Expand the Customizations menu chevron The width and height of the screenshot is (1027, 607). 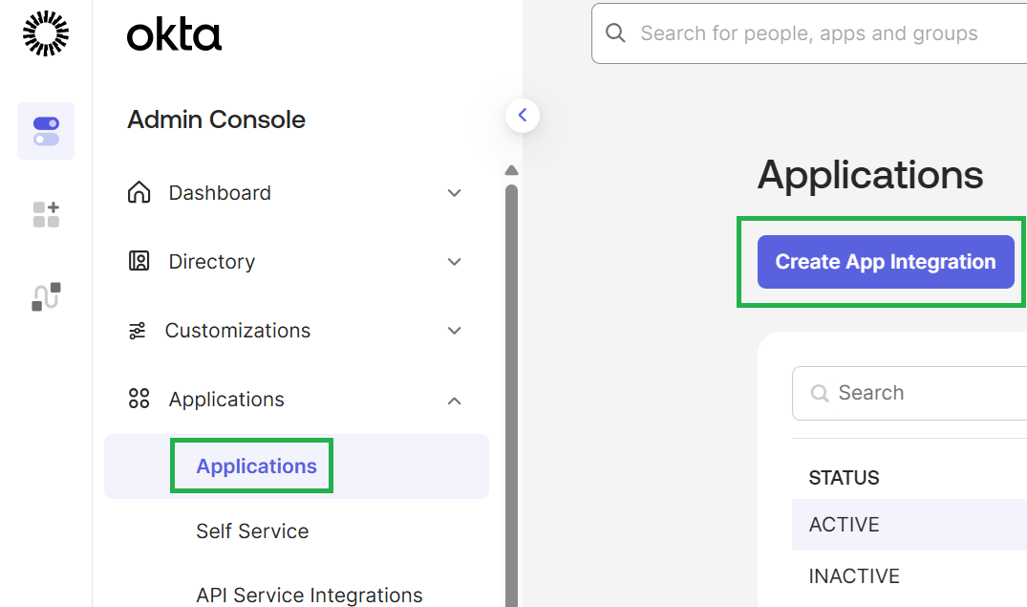click(x=454, y=331)
